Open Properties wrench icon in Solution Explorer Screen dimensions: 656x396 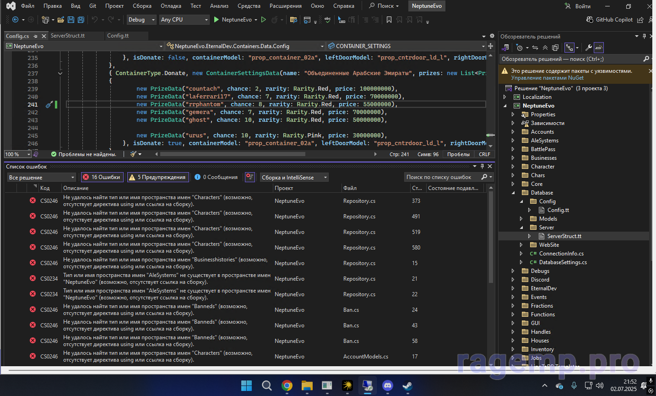pyautogui.click(x=589, y=48)
